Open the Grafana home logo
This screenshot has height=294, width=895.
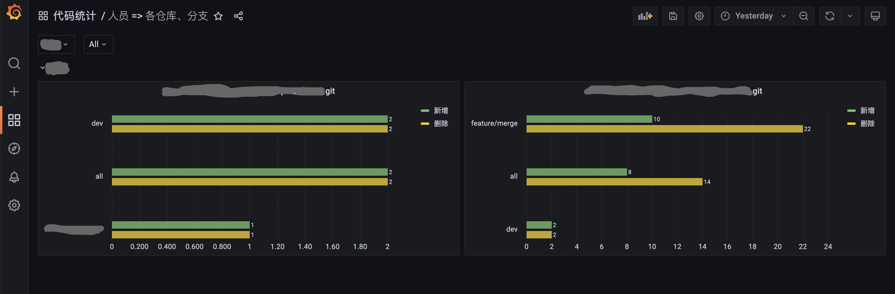[14, 12]
